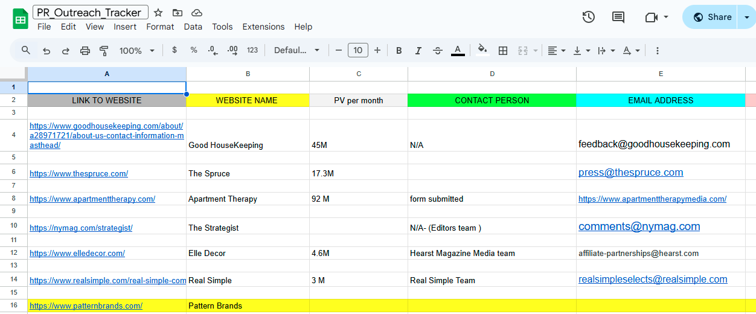
Task: Star the PR_Outreach_Tracker document
Action: [158, 13]
